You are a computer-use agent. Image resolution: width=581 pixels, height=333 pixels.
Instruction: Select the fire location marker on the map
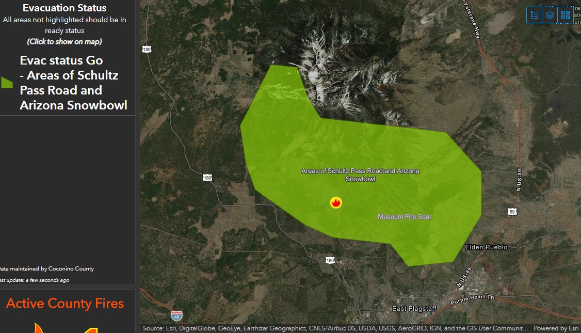[x=336, y=202]
